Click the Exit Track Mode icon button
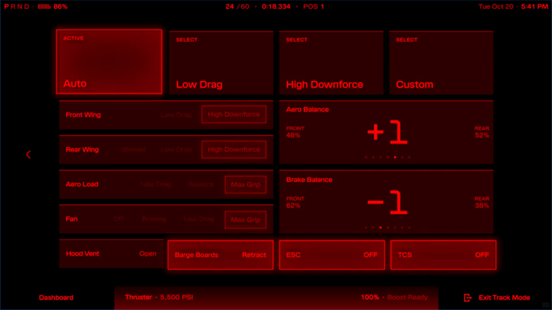This screenshot has width=552, height=310. tap(467, 298)
